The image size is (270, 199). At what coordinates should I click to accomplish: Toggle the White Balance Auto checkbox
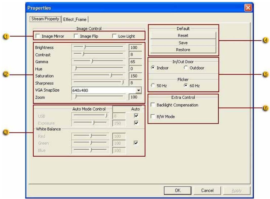136,143
